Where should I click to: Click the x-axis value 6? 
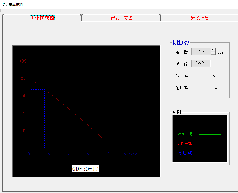[x=88, y=154]
